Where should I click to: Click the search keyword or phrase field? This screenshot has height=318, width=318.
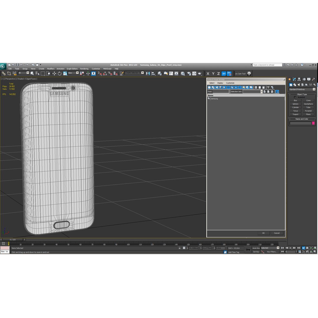coord(267,65)
